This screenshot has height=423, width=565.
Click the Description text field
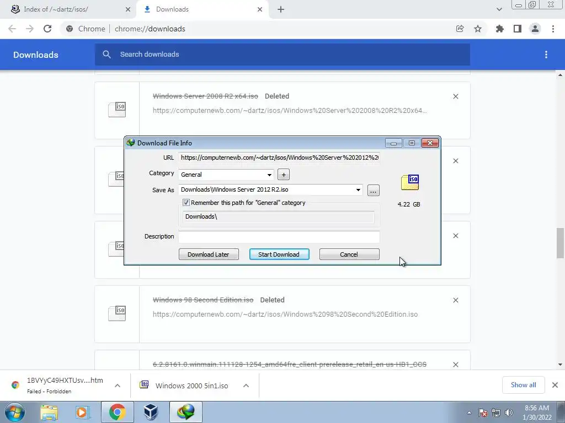tap(279, 237)
